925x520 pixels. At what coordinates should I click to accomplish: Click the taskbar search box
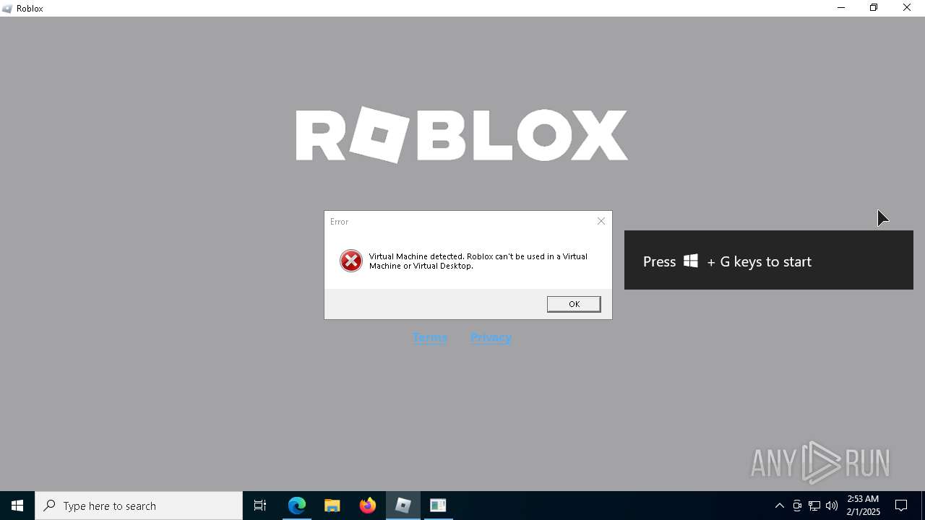point(139,506)
